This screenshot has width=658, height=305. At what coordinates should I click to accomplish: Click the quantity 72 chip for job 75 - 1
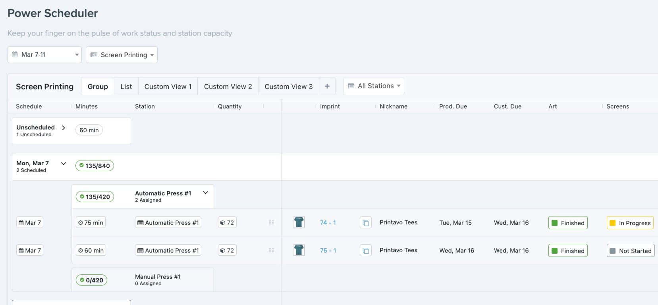tap(227, 251)
